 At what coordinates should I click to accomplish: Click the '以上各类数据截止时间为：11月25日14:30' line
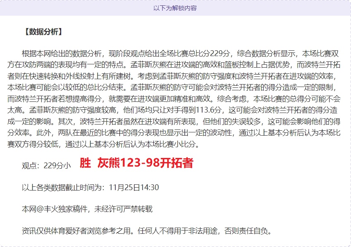pyautogui.click(x=90, y=187)
